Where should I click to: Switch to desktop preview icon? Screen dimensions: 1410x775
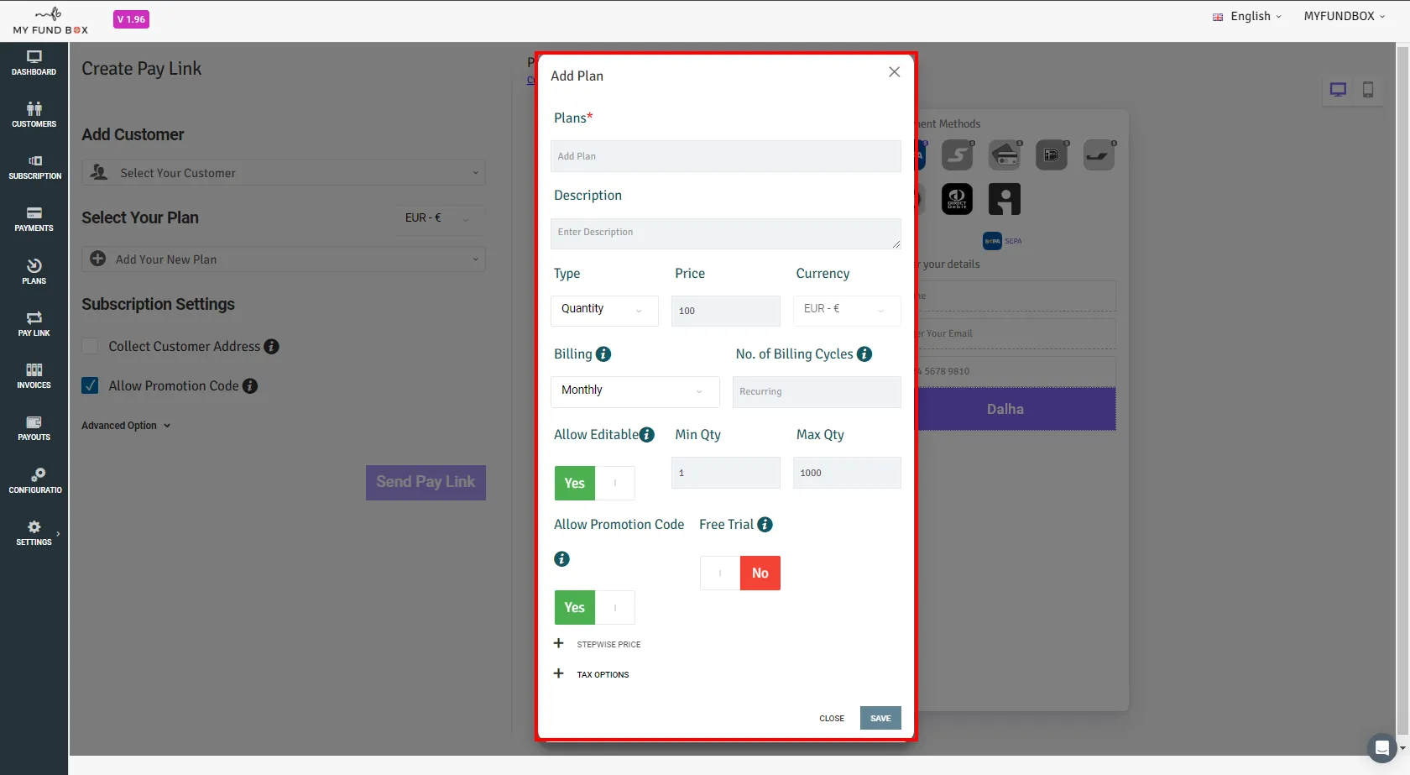pyautogui.click(x=1338, y=90)
